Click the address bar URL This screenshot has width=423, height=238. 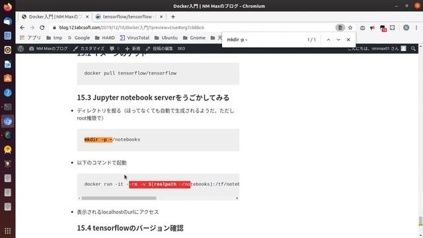[x=132, y=28]
